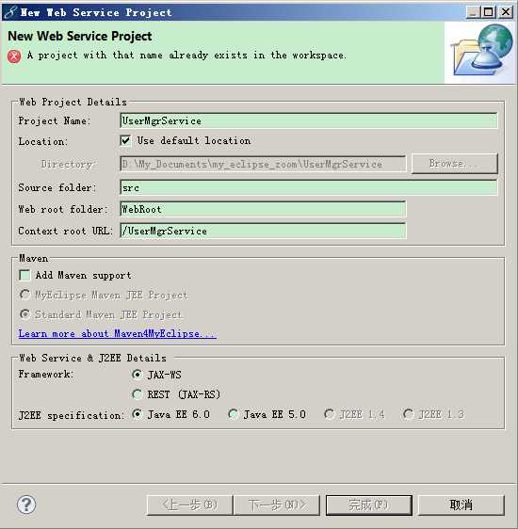The image size is (518, 529).
Task: Click the Source folder input field
Action: click(x=308, y=187)
